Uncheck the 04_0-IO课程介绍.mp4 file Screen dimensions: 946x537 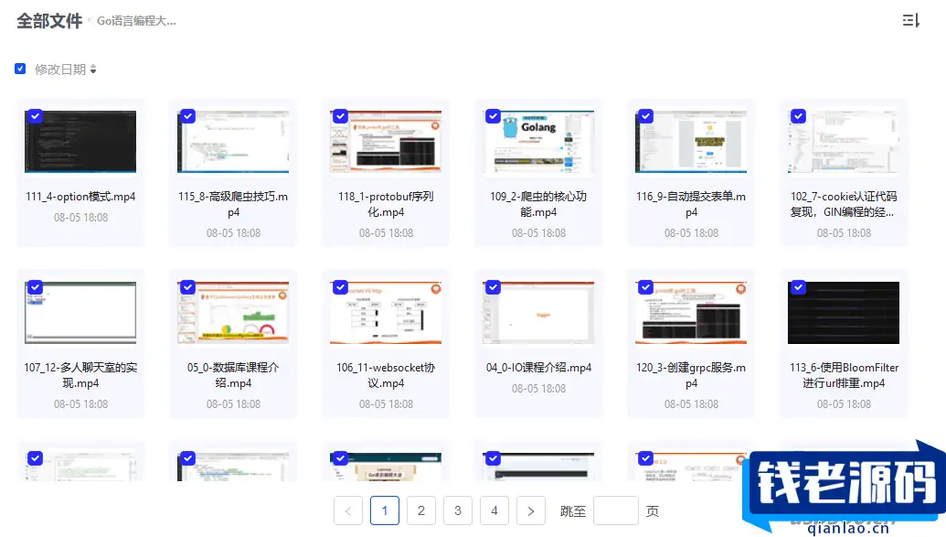click(493, 287)
